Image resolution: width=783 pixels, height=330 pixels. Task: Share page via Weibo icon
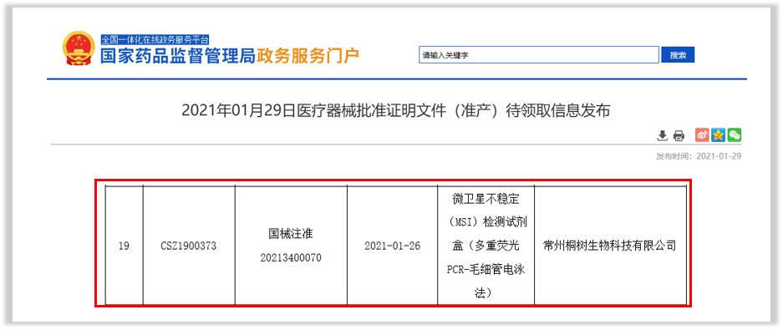[702, 135]
